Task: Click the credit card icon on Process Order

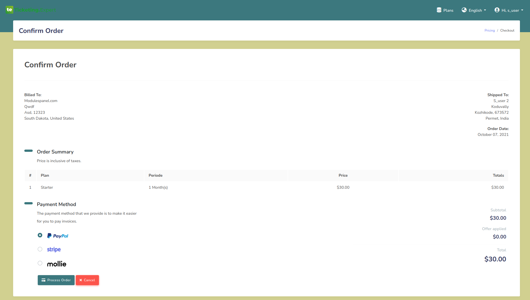Action: 43,280
